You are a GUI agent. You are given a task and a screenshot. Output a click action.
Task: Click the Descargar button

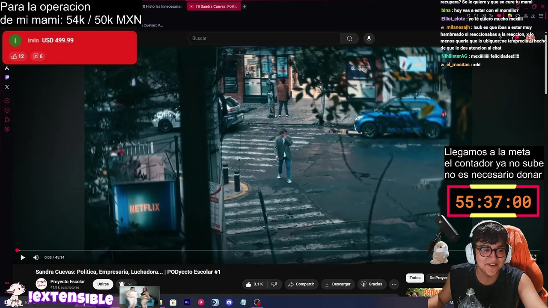337,284
